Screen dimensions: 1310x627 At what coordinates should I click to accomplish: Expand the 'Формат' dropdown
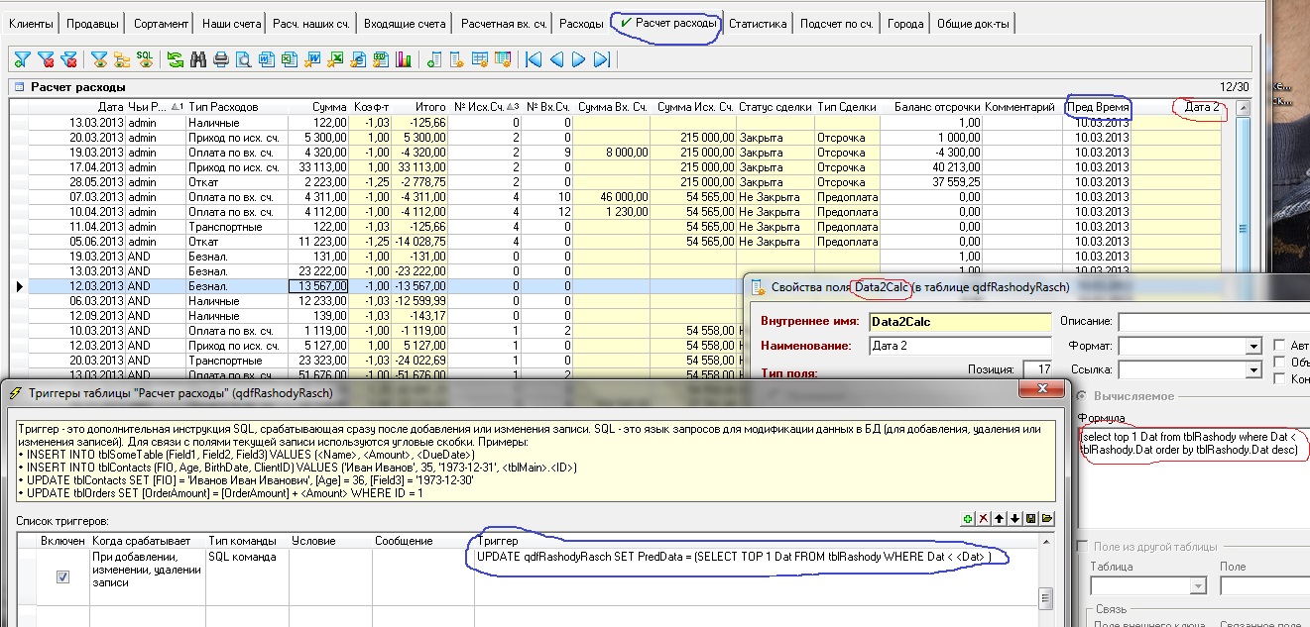point(1253,347)
